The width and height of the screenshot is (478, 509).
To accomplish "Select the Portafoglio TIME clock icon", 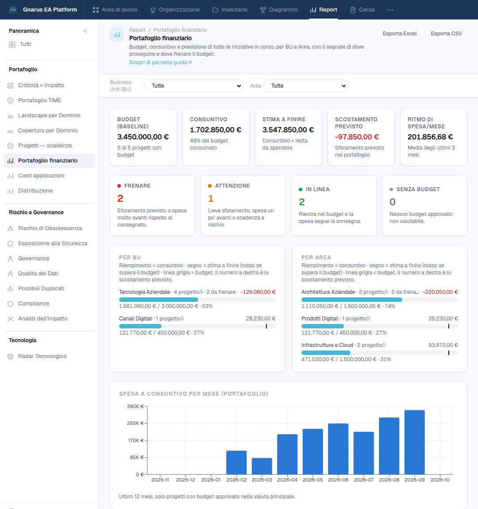I will point(10,100).
